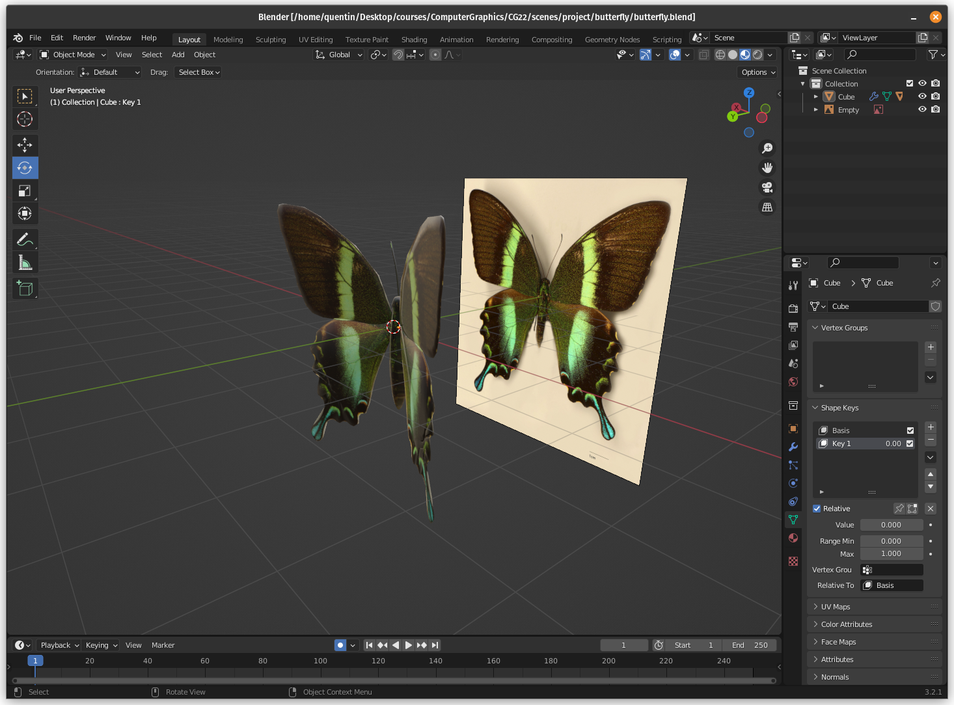Image resolution: width=954 pixels, height=705 pixels.
Task: Switch perspective/orthographic grid icon
Action: click(x=767, y=207)
